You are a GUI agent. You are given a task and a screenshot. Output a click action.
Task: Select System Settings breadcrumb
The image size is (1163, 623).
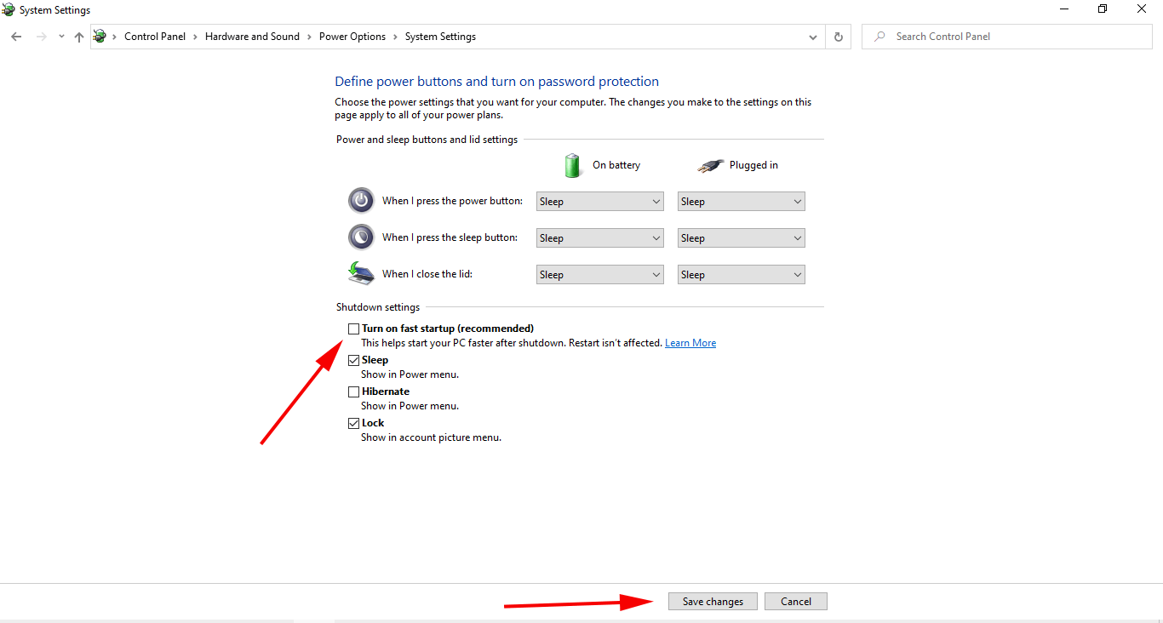pos(440,37)
